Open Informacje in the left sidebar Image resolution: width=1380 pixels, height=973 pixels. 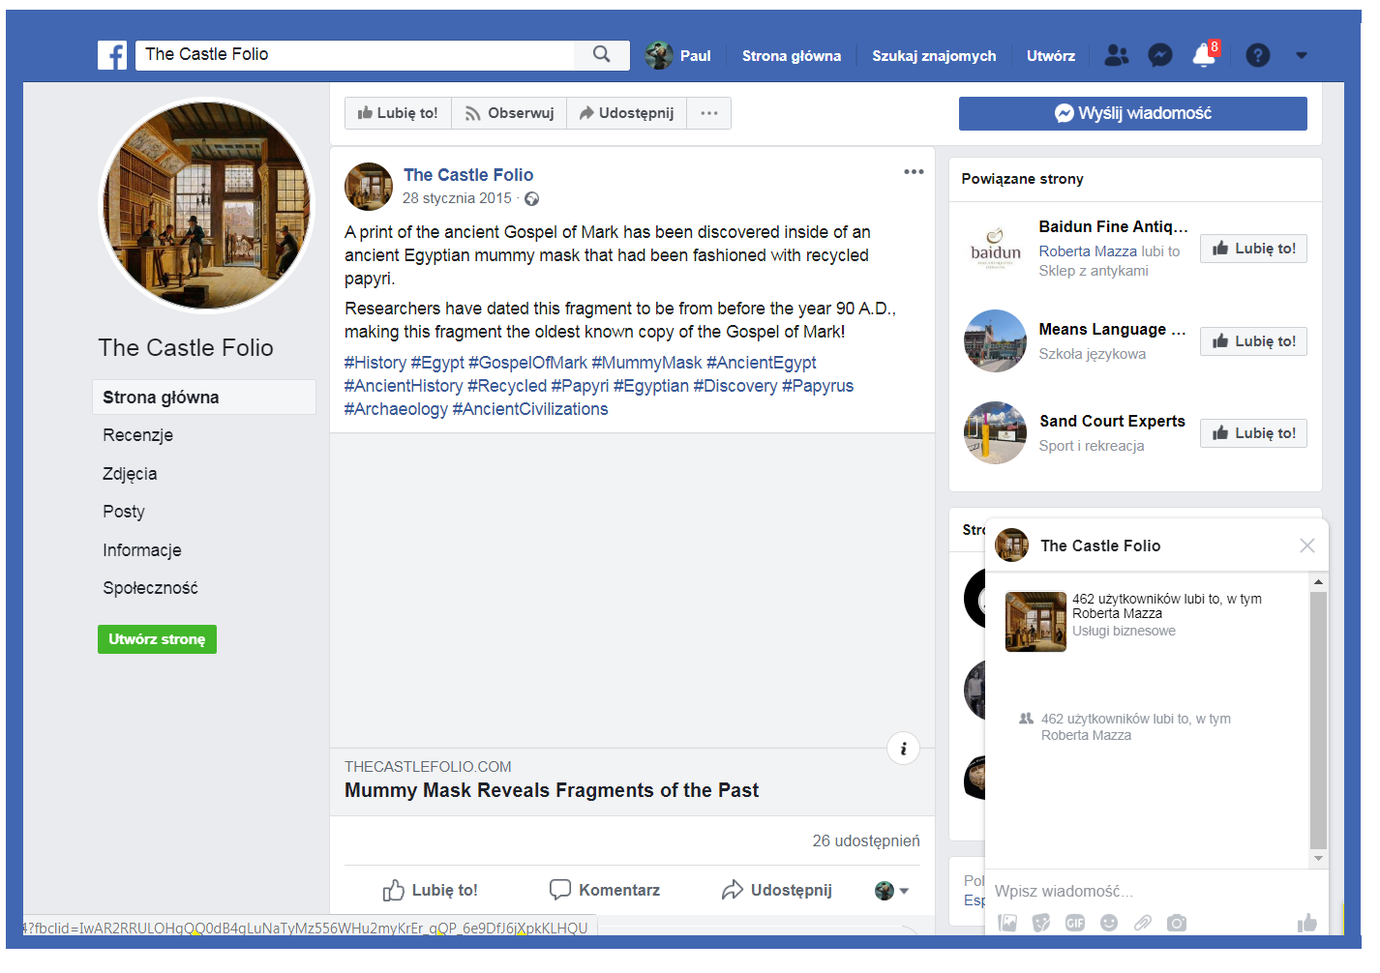(142, 550)
